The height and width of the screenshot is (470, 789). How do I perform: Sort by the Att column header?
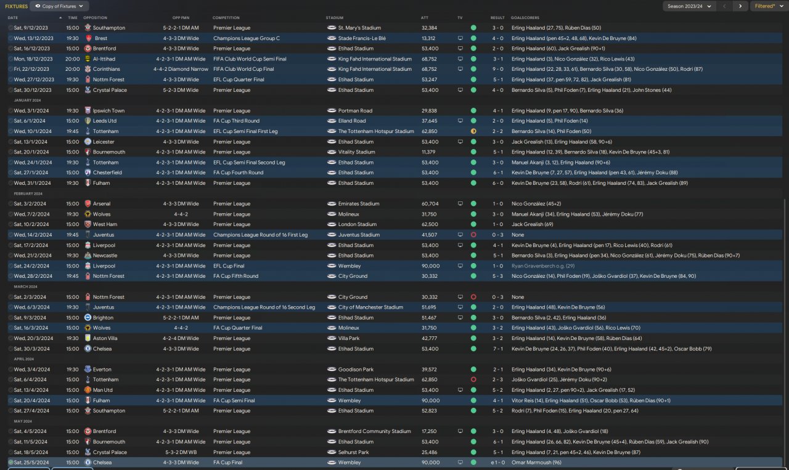[425, 18]
